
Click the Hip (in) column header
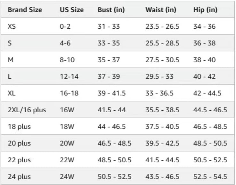click(x=205, y=10)
